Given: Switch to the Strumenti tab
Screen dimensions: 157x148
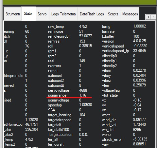Looking at the screenshot, I should coord(12,14).
